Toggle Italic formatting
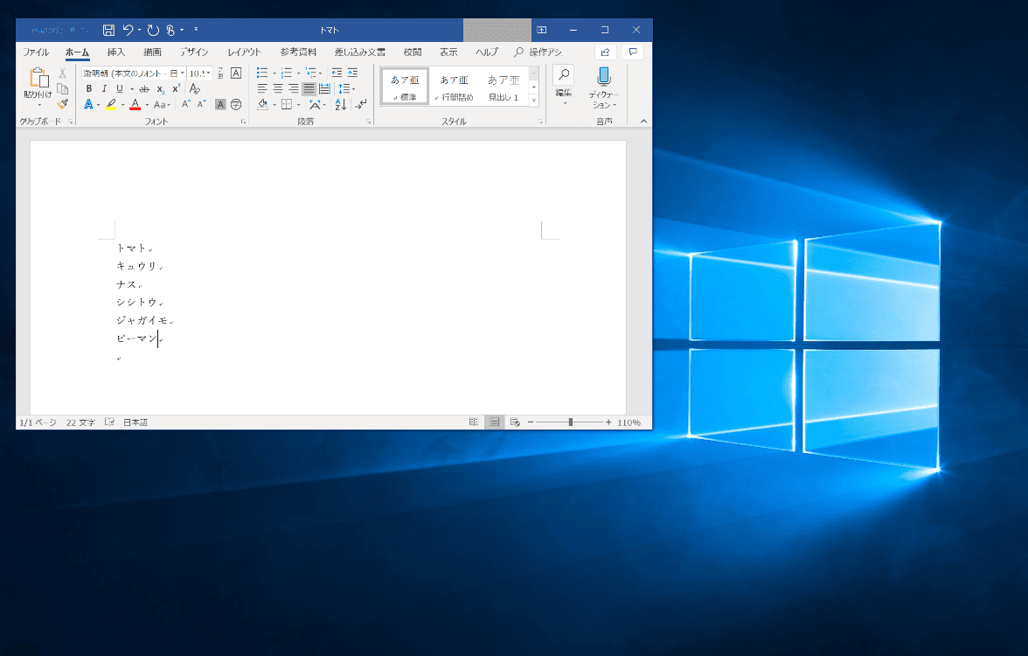 103,88
